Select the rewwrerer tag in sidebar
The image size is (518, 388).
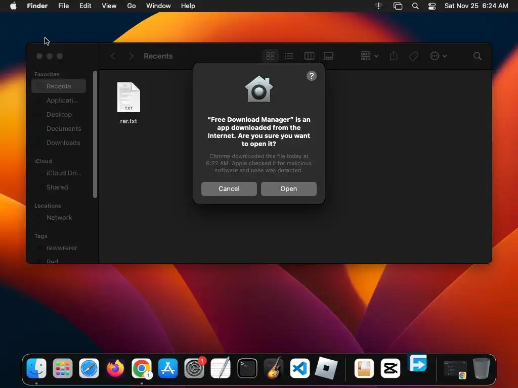59,248
